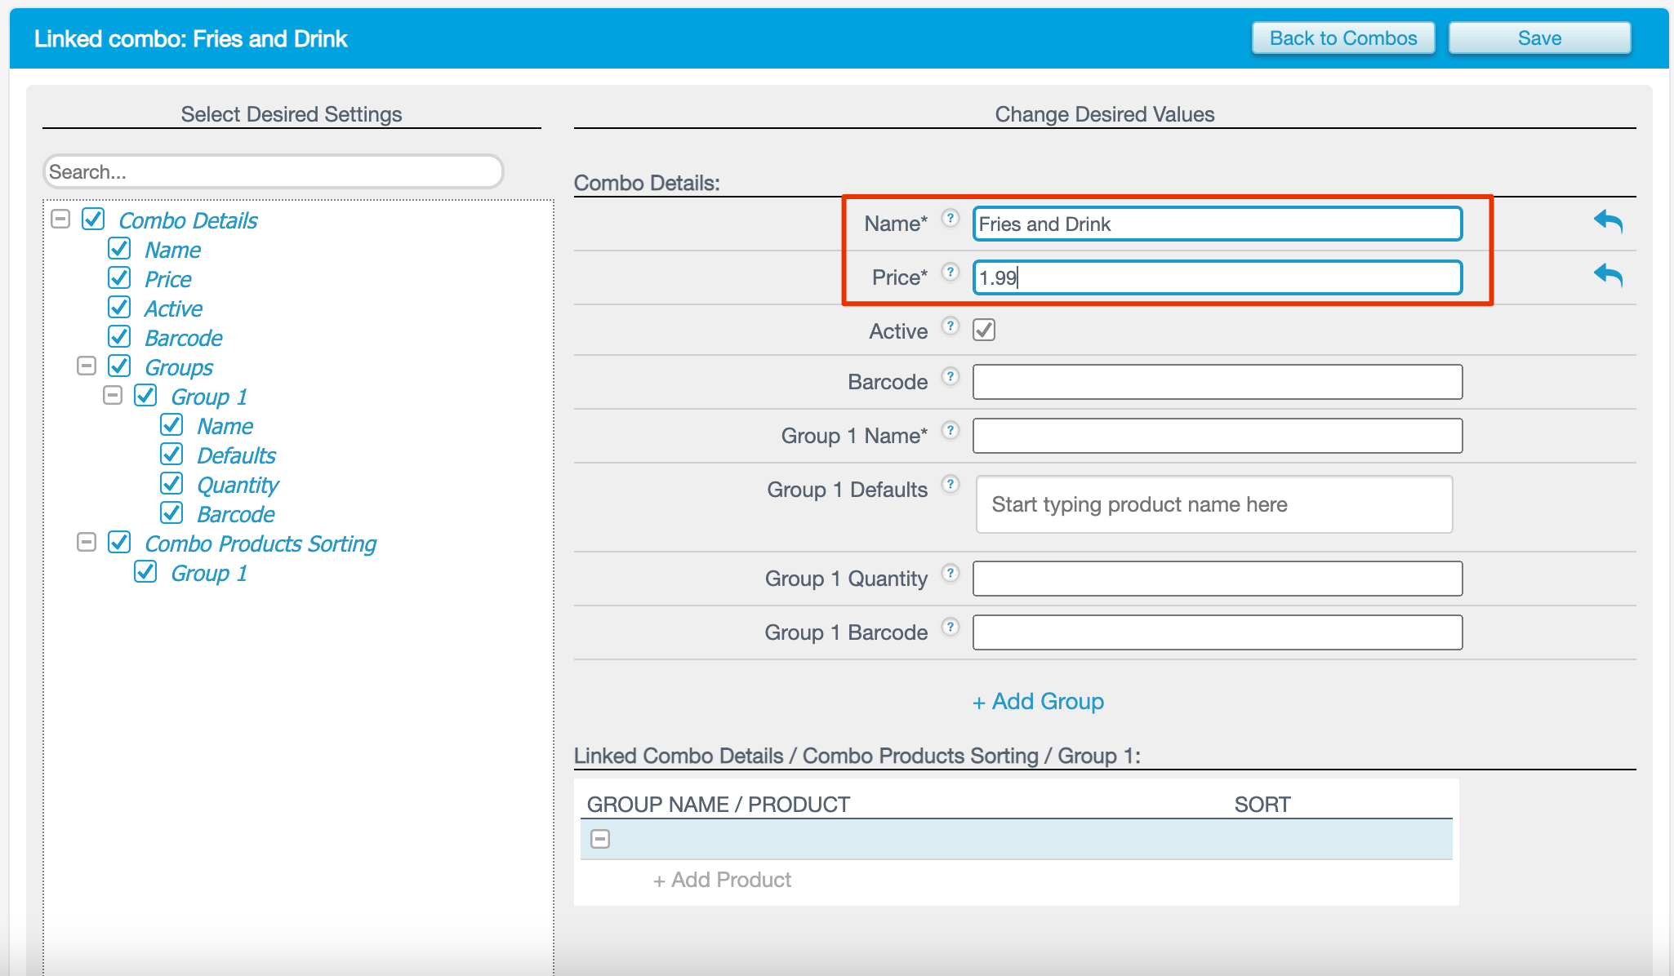Collapse the Groups tree node
Image resolution: width=1674 pixels, height=976 pixels.
point(87,366)
